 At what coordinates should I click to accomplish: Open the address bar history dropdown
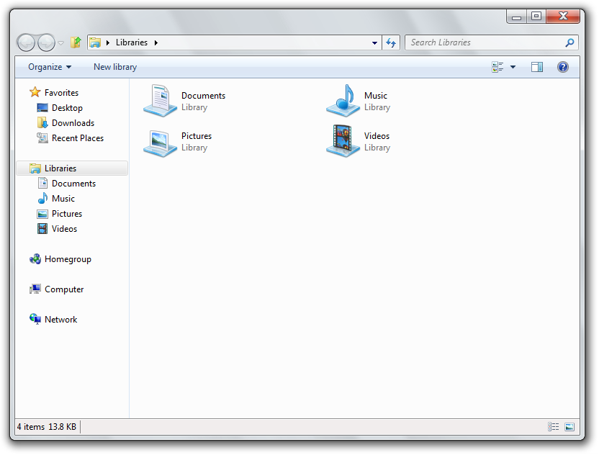tap(374, 42)
